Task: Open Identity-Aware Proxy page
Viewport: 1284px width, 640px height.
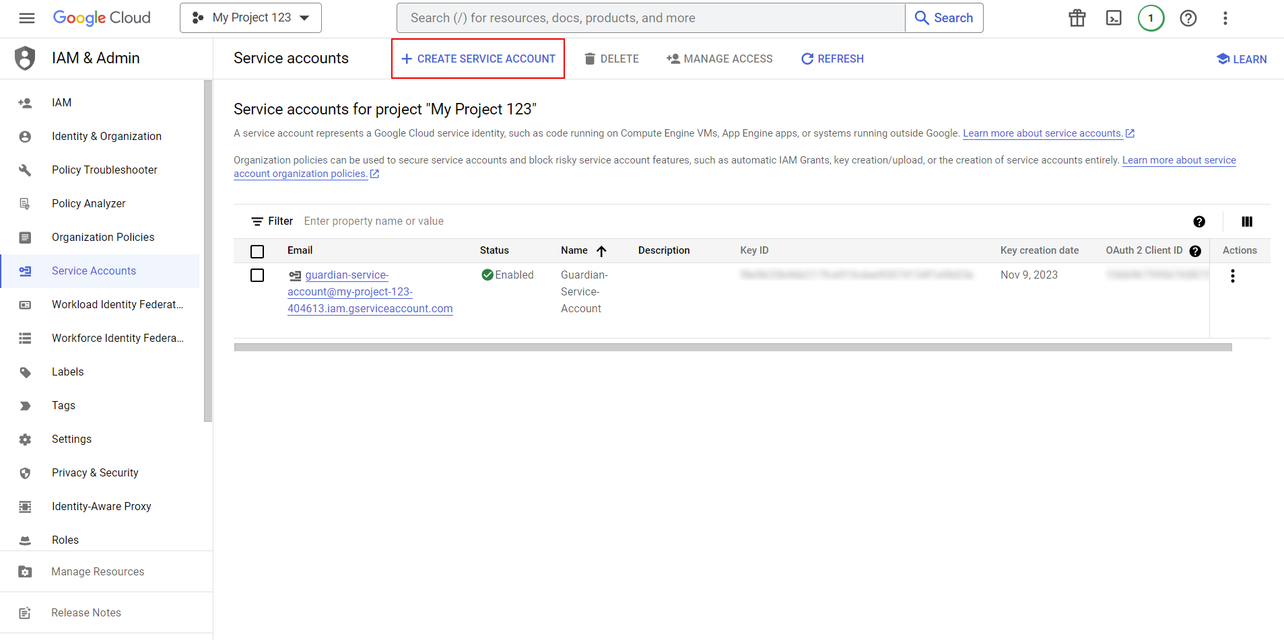Action: click(x=102, y=507)
